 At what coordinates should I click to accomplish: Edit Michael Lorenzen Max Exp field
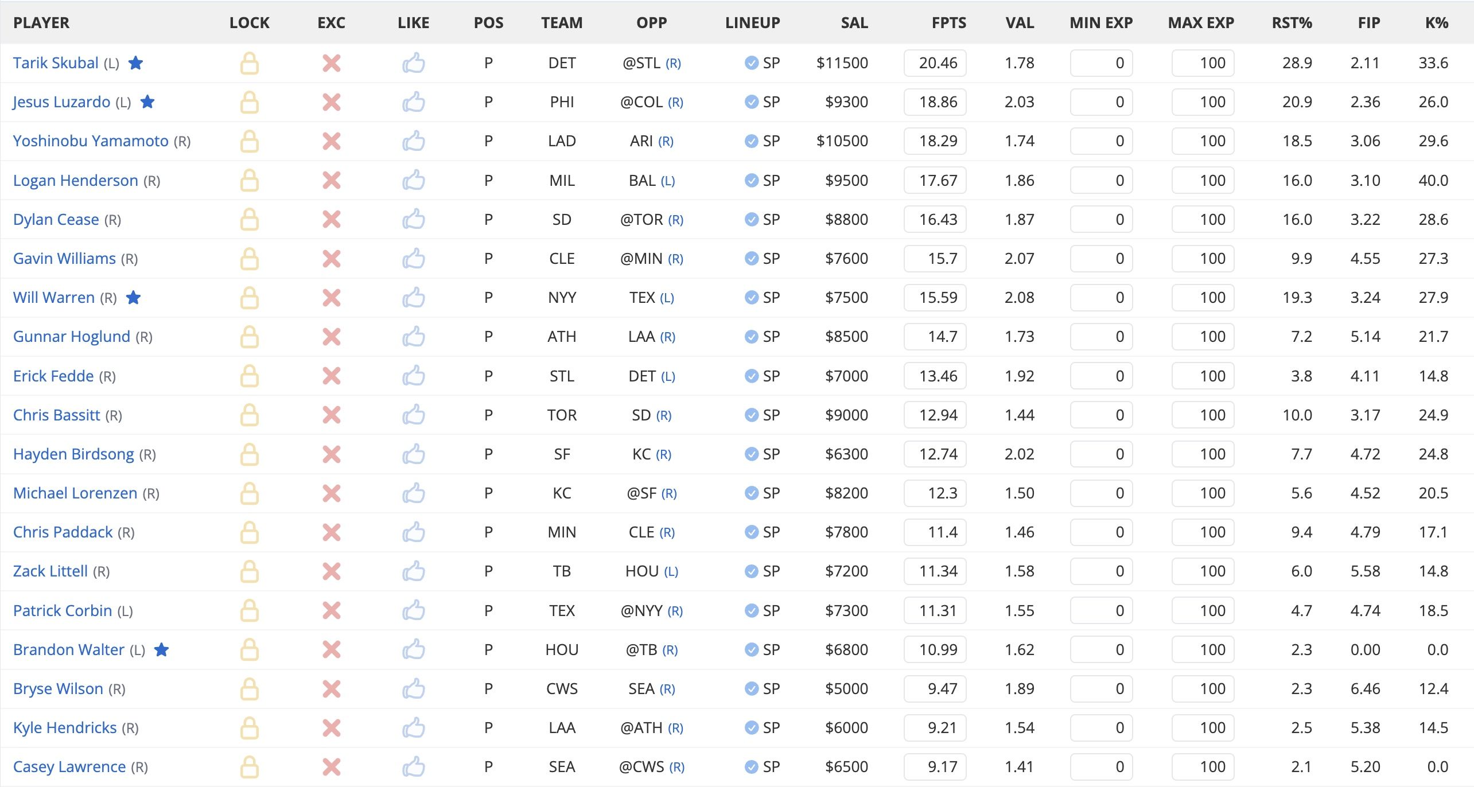point(1203,493)
